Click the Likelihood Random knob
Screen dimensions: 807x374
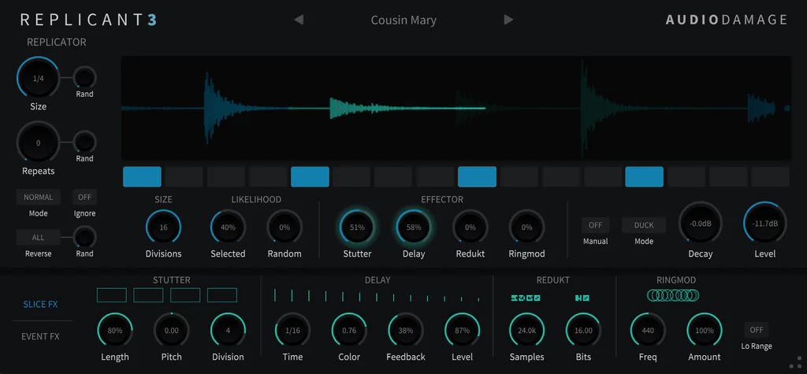click(284, 227)
